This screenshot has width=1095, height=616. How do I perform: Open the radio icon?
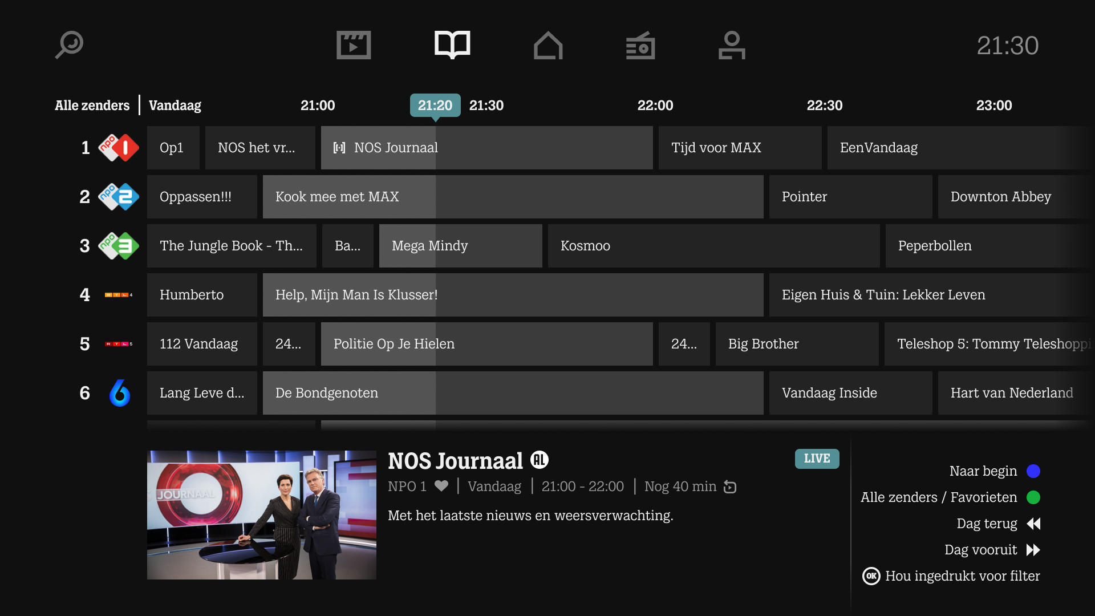pyautogui.click(x=640, y=45)
